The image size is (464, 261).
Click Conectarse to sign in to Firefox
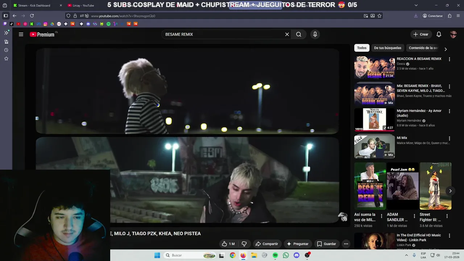(x=433, y=16)
